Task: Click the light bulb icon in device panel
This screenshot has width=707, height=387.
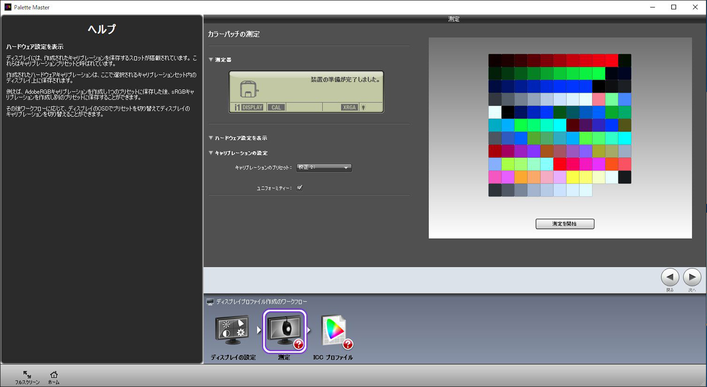Action: [363, 107]
